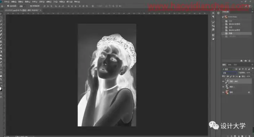Open the layer blending mode dropdown
This screenshot has width=254, height=137.
point(230,73)
